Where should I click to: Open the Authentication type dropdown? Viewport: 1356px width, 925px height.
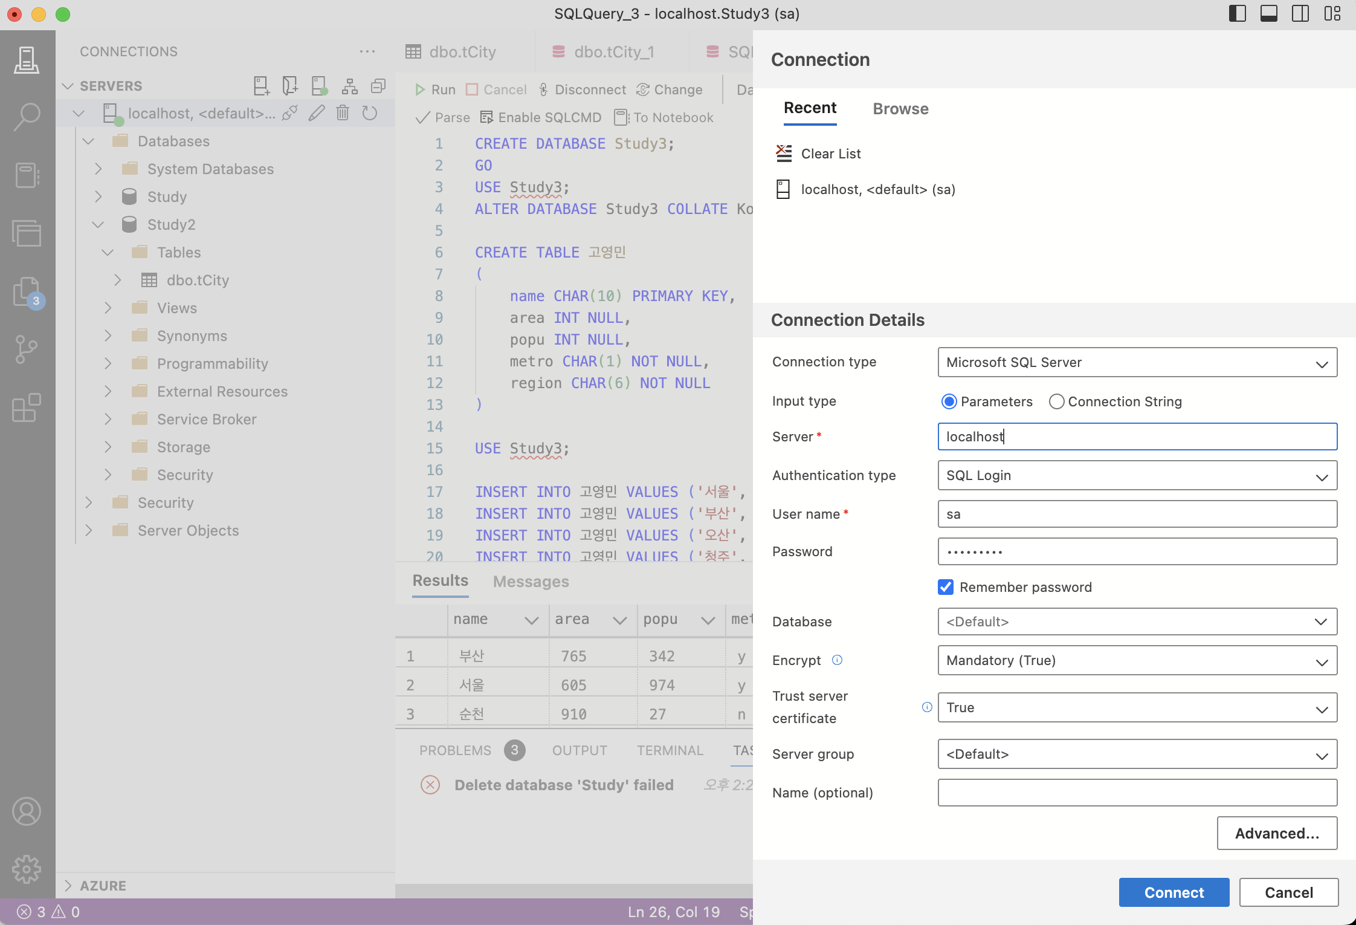click(1137, 476)
